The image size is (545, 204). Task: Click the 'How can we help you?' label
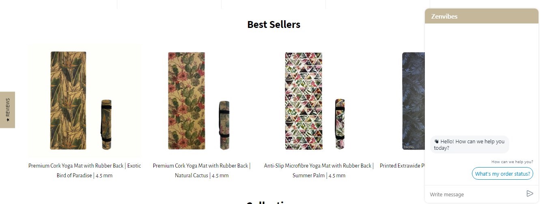[x=512, y=162]
